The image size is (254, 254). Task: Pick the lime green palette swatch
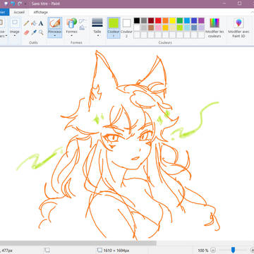click(x=180, y=28)
